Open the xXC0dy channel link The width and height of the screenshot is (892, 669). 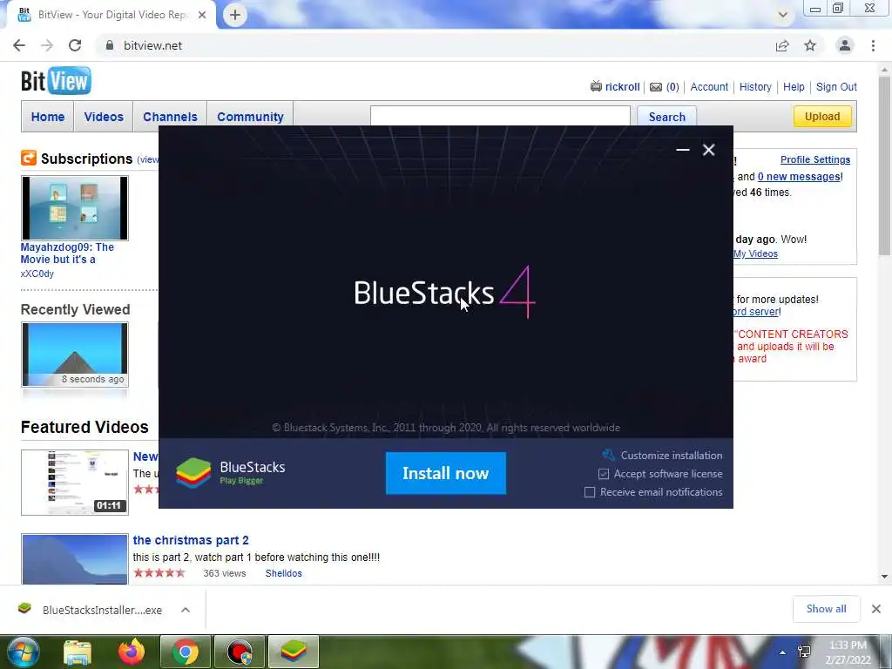pyautogui.click(x=37, y=274)
